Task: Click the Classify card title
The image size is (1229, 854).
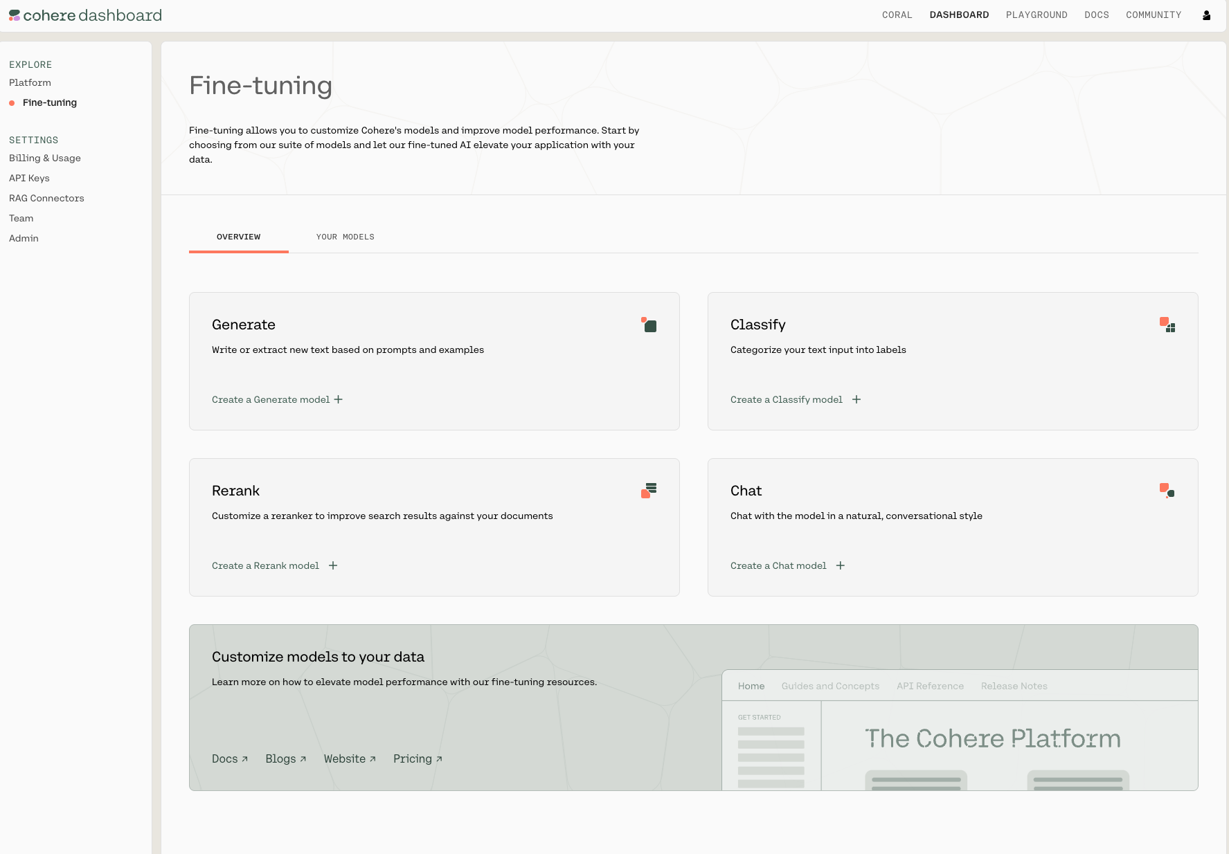Action: coord(758,325)
